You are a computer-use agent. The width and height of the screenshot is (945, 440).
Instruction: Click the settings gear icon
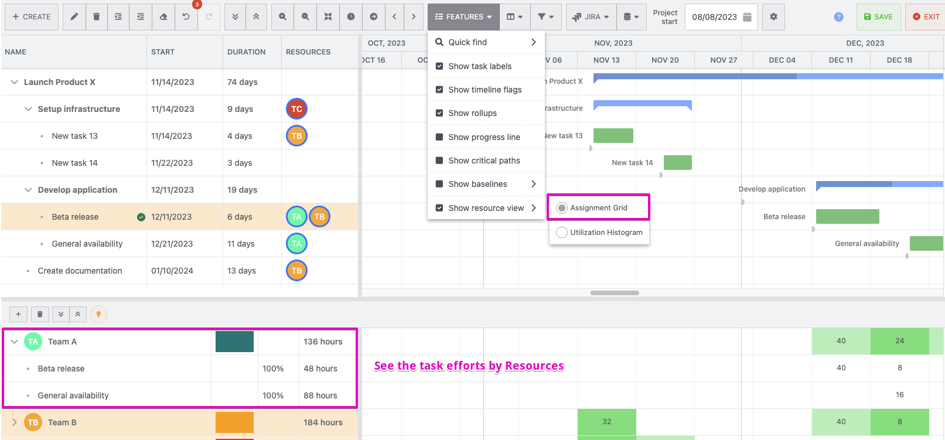(x=773, y=17)
